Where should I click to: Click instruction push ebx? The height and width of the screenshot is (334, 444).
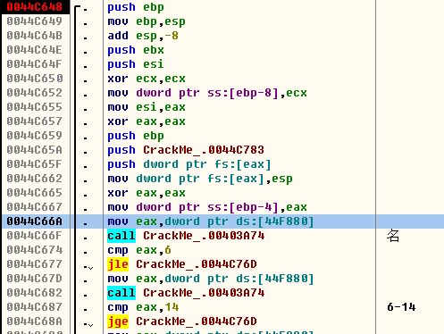[x=136, y=50]
